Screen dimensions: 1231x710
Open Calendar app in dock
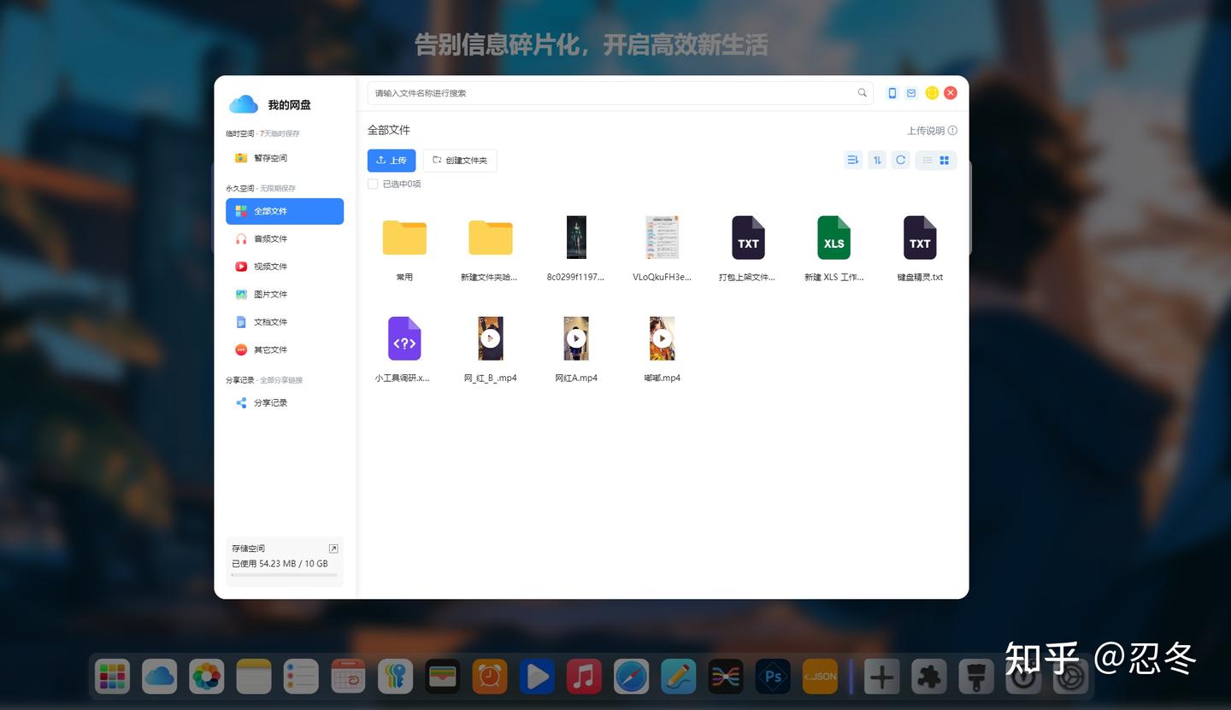pos(348,677)
